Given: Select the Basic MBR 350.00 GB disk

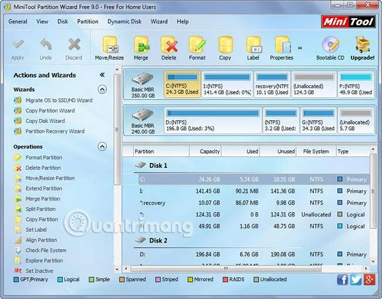Looking at the screenshot, I should 143,85.
